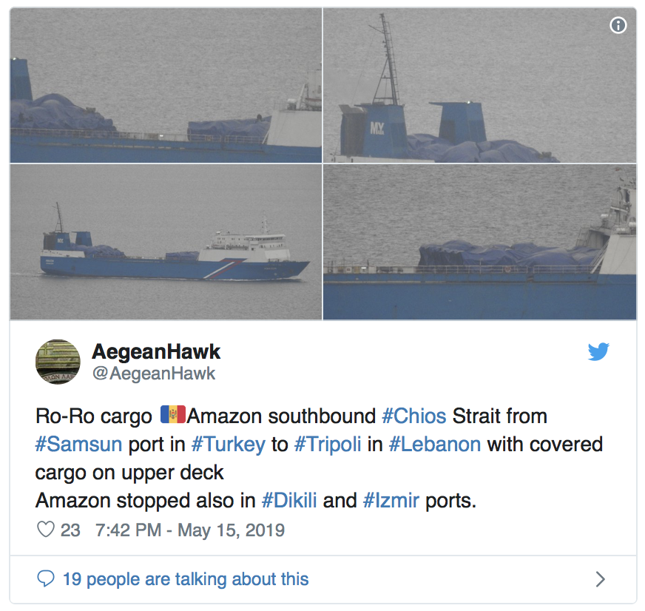Open the #Samsun hashtag

tap(78, 445)
